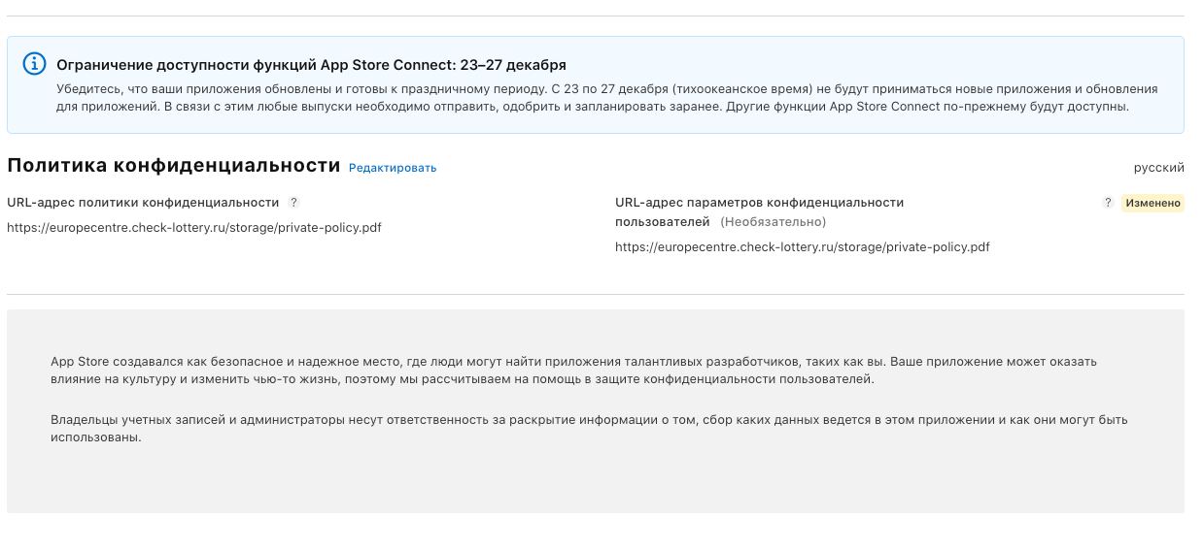Image resolution: width=1204 pixels, height=550 pixels.
Task: Open help for privacy policy URL
Action: (293, 203)
